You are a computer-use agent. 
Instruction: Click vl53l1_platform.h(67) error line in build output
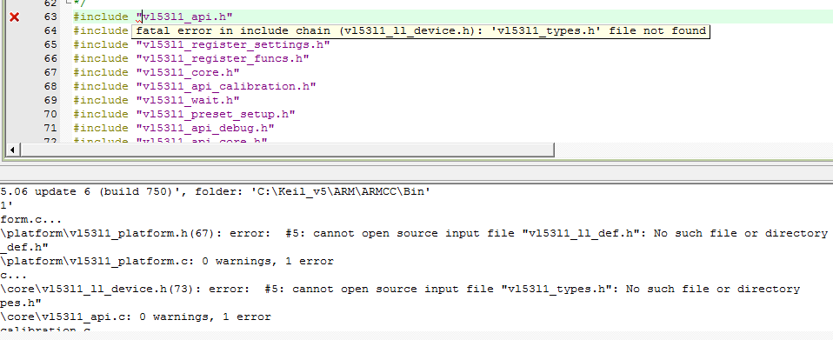click(414, 233)
